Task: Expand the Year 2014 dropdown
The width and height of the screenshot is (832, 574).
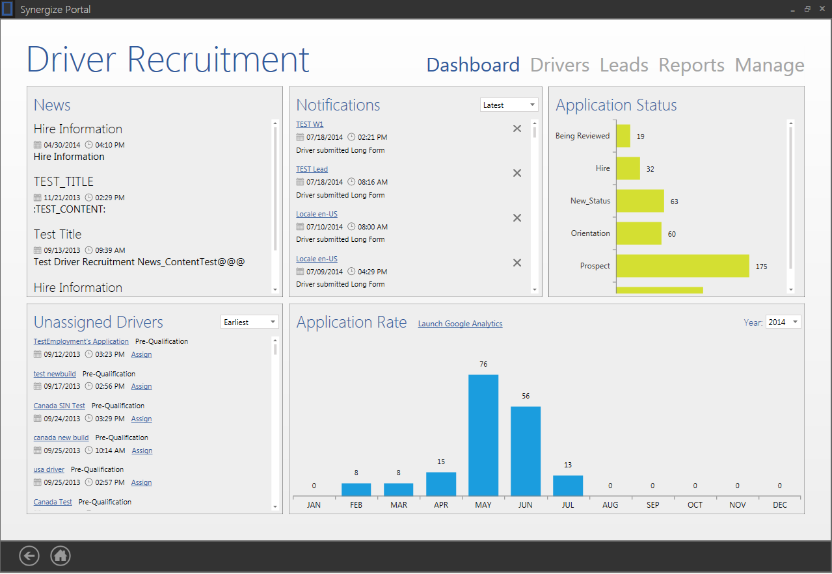Action: (x=783, y=322)
